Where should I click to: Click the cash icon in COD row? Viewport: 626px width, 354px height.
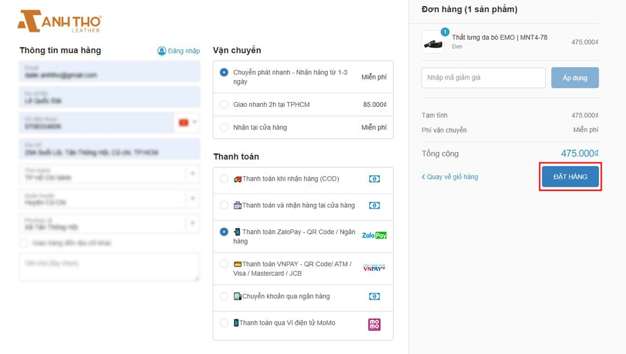click(x=374, y=179)
